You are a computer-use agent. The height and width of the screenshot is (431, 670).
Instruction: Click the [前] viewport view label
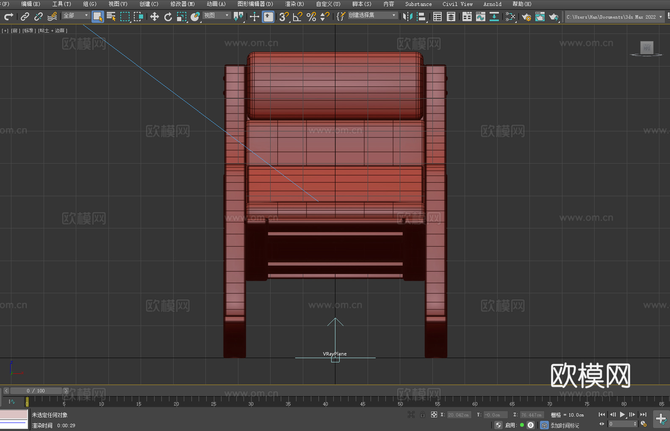(15, 31)
